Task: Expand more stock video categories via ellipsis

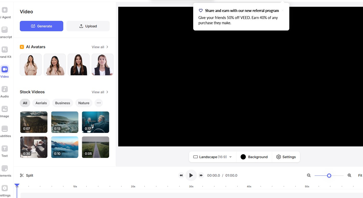Action: (98, 103)
